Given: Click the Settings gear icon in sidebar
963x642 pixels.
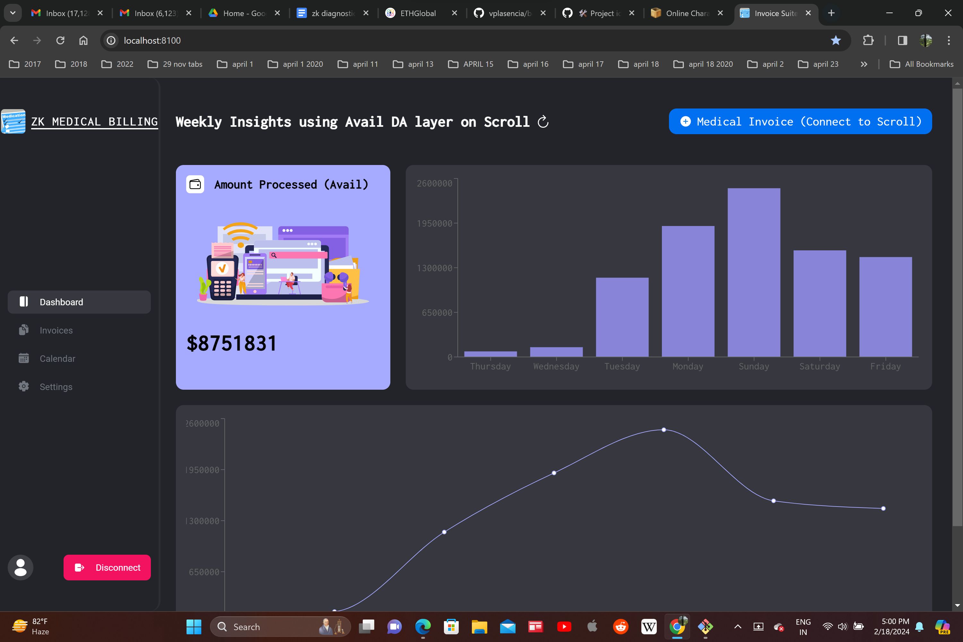Looking at the screenshot, I should (x=24, y=386).
